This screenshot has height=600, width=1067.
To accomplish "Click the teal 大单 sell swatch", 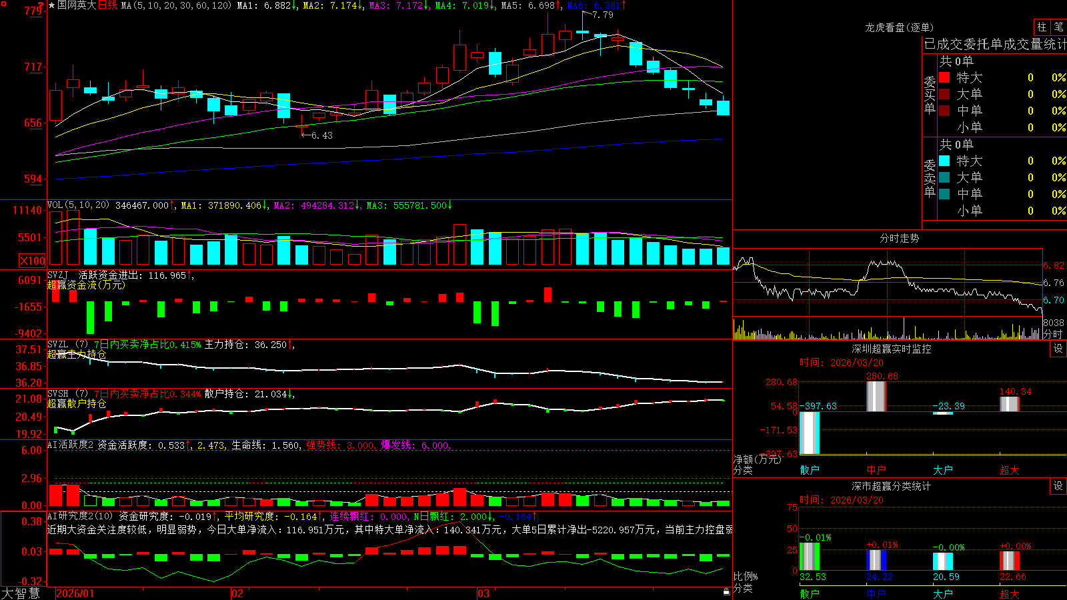I will point(944,177).
